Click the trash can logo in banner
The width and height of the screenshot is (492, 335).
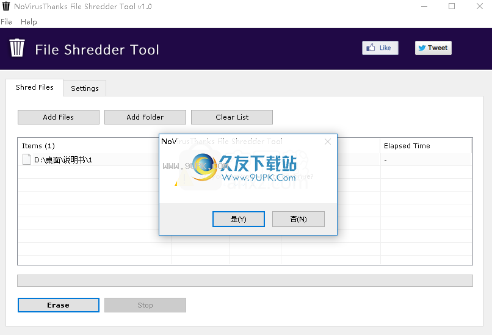click(17, 48)
